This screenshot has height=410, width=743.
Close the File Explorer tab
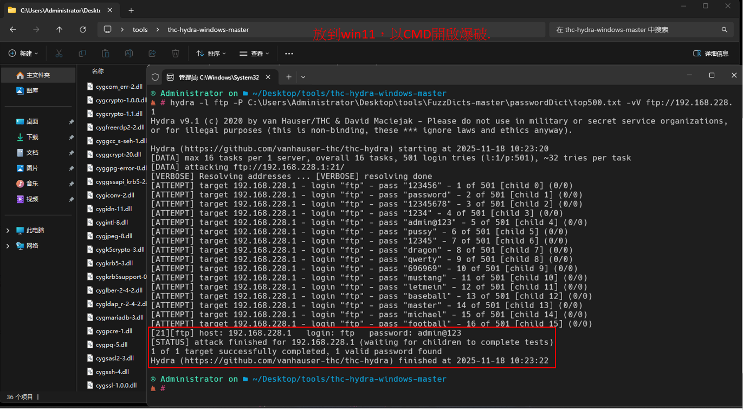point(111,10)
